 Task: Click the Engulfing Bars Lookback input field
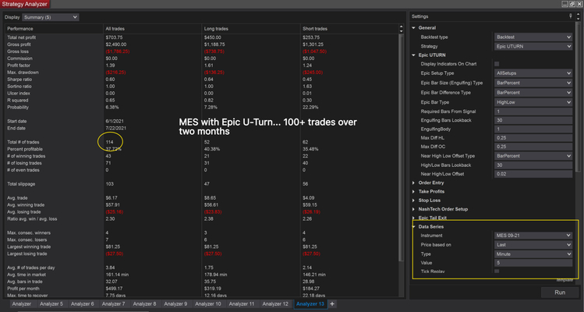point(533,119)
